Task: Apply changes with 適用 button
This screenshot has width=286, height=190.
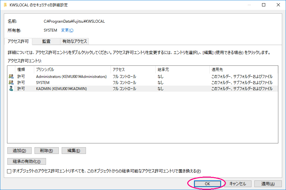Action: 267,184
